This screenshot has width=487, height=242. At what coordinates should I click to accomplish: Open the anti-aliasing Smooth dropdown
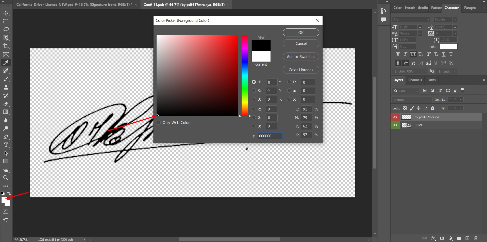[x=446, y=71]
